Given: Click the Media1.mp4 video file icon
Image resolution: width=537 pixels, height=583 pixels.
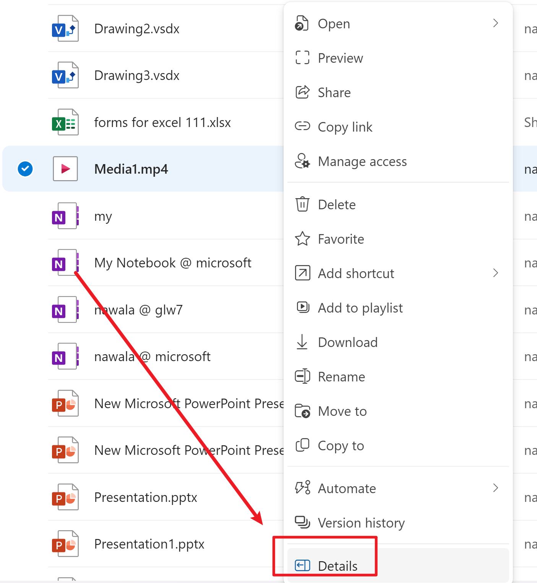Looking at the screenshot, I should [x=65, y=169].
